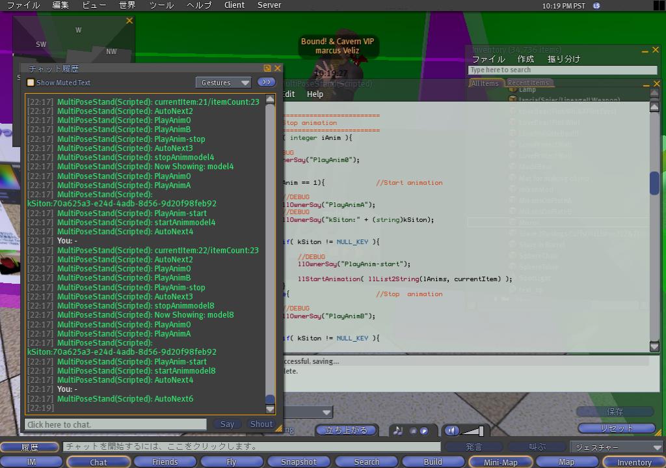Stop the music stream
666x468 pixels.
[x=413, y=431]
